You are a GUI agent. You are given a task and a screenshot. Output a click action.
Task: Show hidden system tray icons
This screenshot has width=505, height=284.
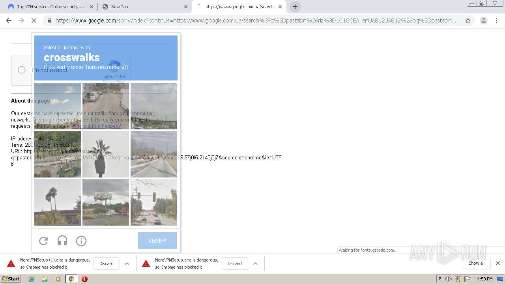tap(440, 279)
